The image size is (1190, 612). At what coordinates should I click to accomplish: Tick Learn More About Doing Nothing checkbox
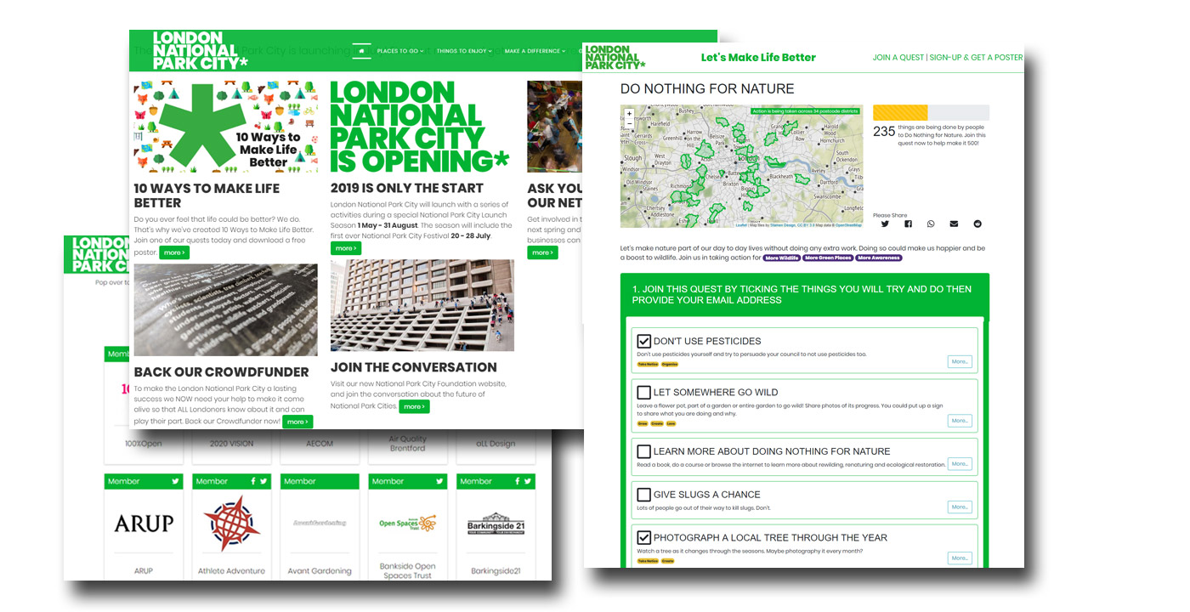[x=643, y=451]
